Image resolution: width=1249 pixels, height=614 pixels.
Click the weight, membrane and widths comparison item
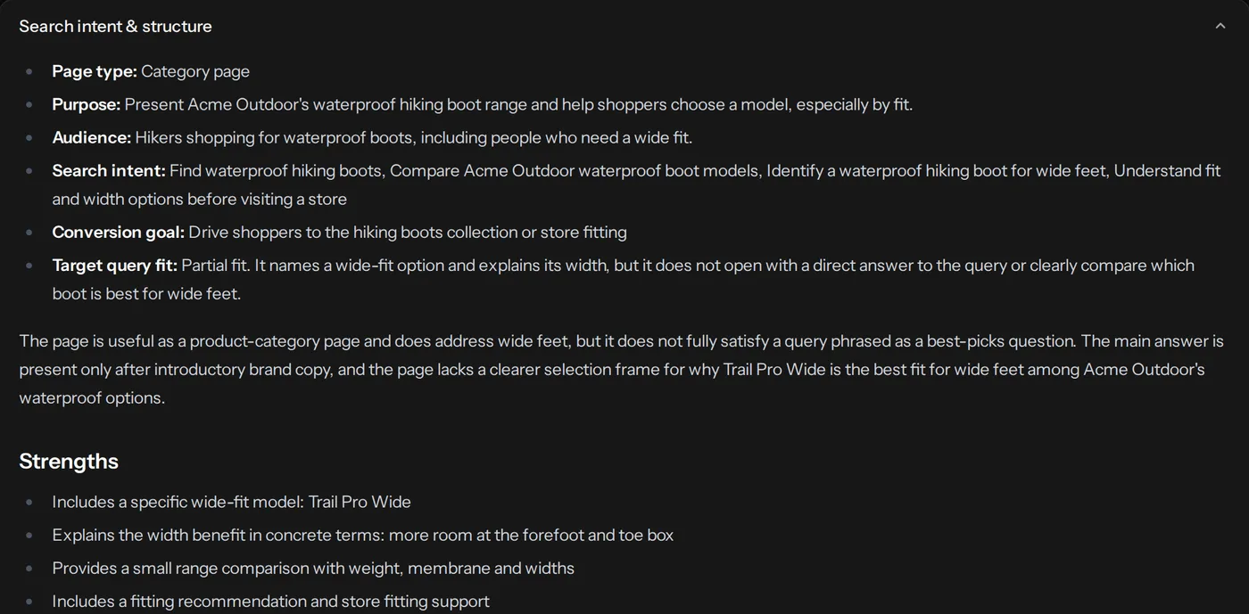coord(313,568)
